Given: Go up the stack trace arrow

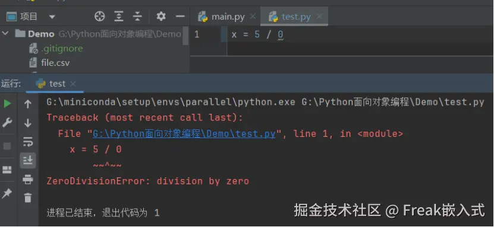Looking at the screenshot, I should tap(28, 104).
